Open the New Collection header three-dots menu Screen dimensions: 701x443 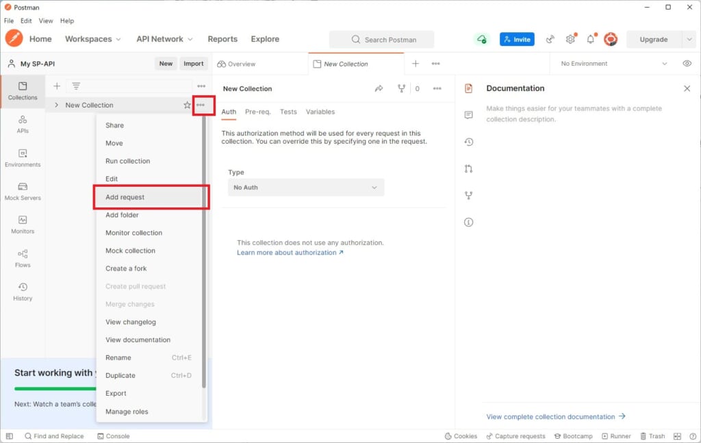(x=437, y=88)
